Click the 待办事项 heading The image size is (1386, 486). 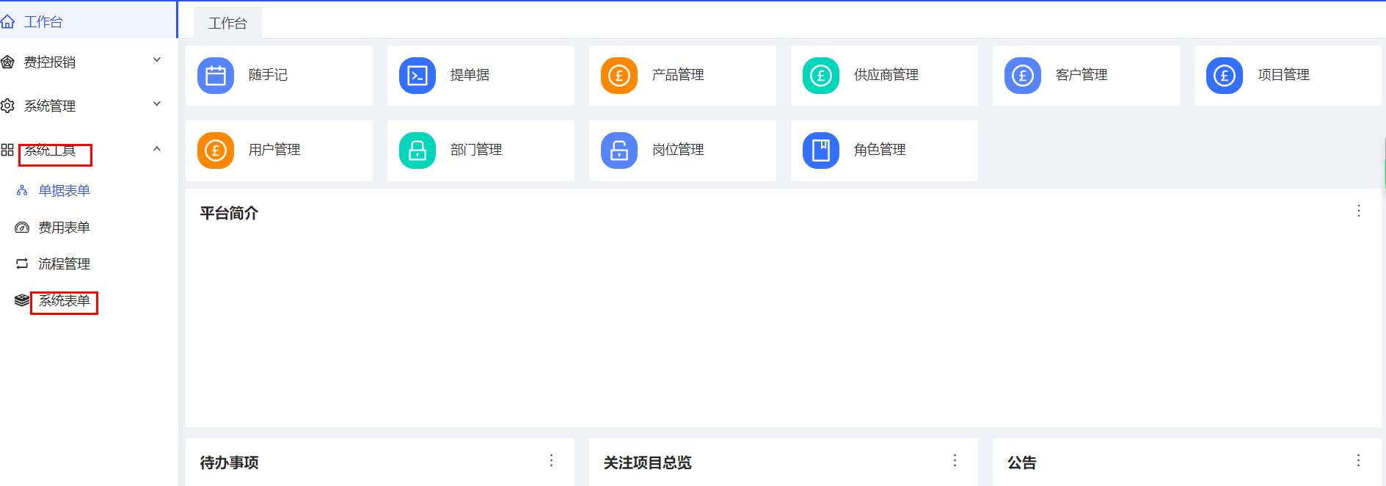[x=229, y=463]
